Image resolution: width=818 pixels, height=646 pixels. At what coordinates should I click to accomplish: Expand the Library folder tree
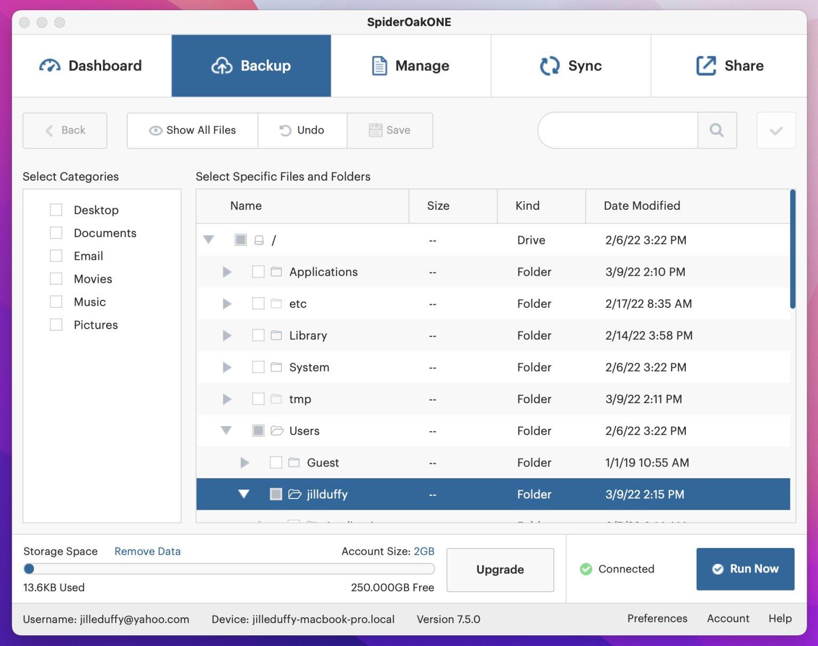(227, 336)
